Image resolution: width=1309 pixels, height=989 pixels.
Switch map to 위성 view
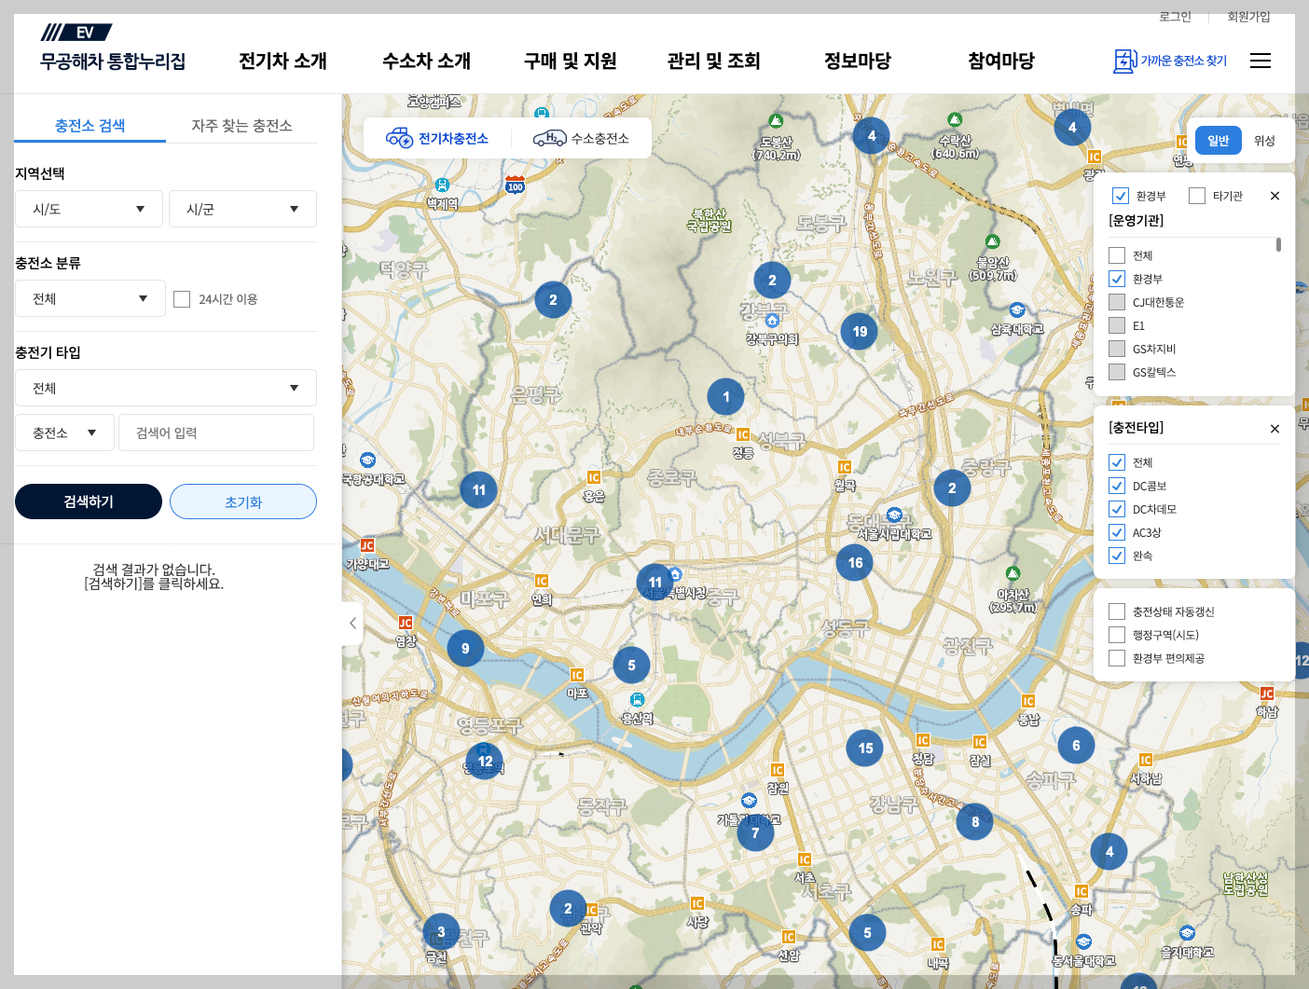pos(1264,141)
